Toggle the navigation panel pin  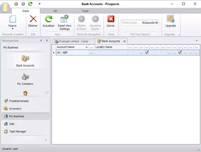pos(41,41)
